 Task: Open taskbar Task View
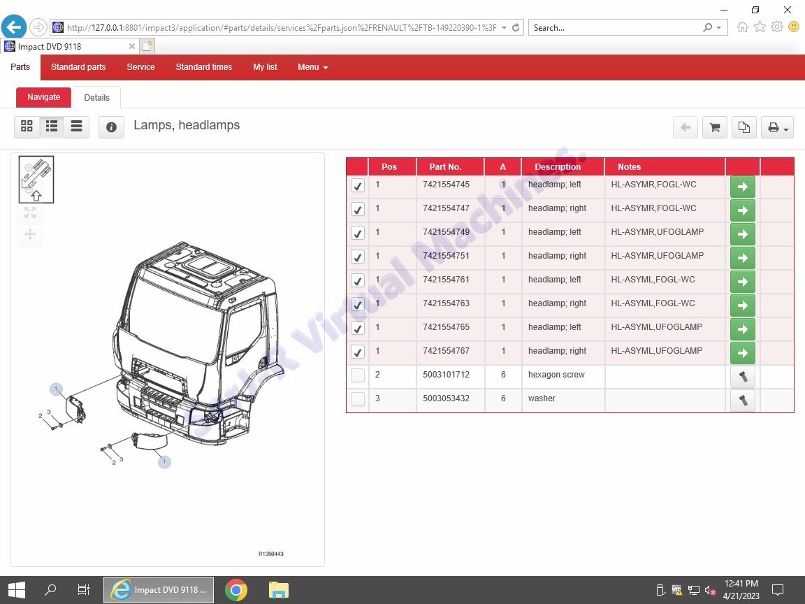point(83,589)
